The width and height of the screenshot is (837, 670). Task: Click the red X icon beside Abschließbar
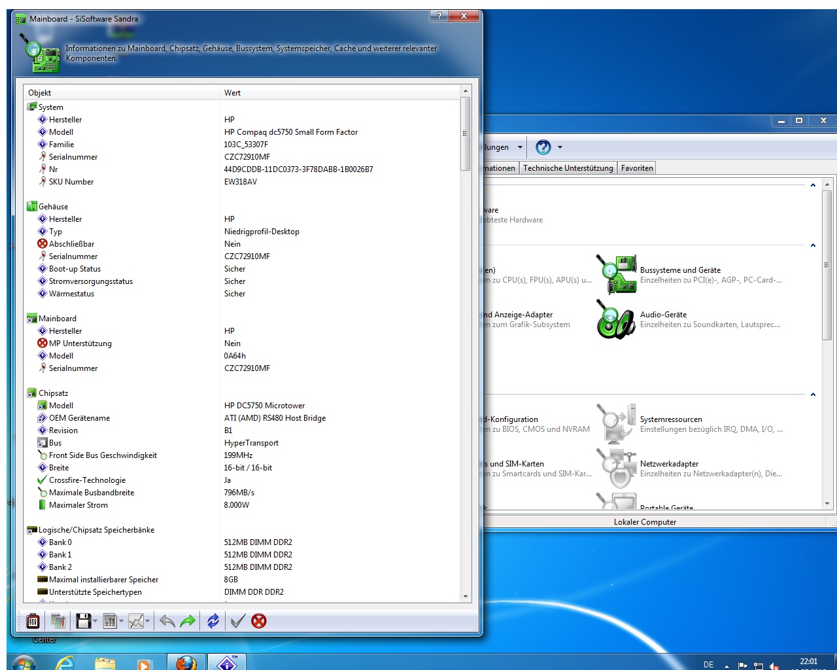43,243
